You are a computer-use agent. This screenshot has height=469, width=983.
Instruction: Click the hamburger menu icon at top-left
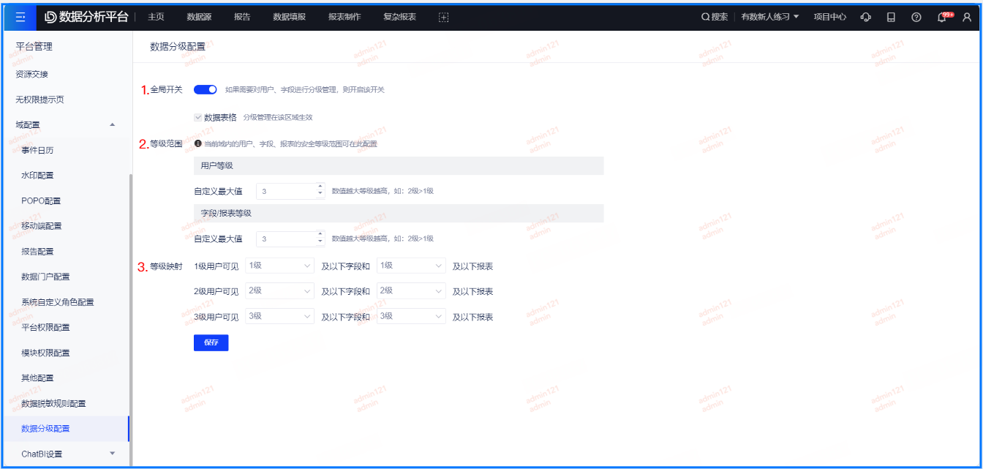(20, 17)
